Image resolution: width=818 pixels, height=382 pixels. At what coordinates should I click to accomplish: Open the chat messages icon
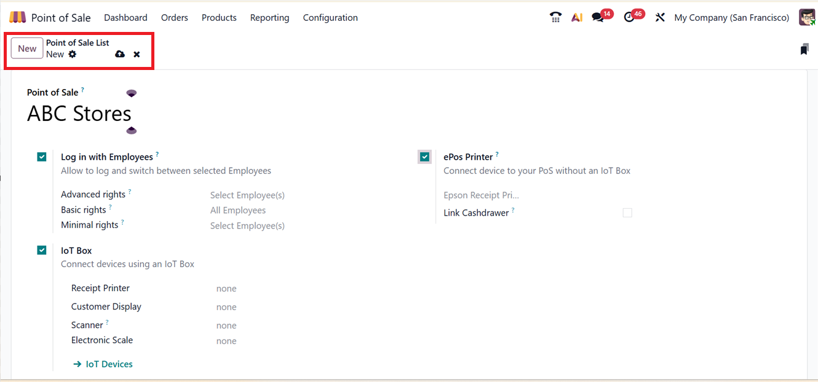click(598, 17)
